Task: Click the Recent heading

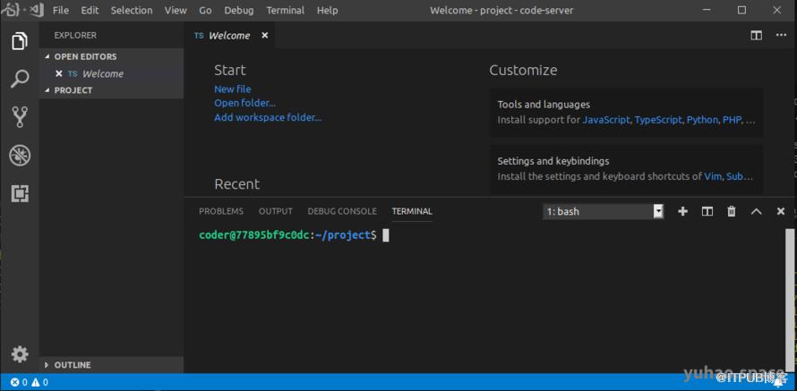Action: (x=237, y=183)
